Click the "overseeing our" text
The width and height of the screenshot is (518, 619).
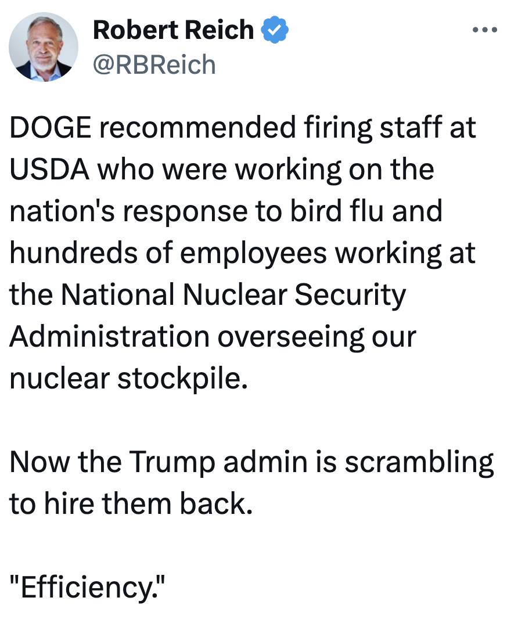316,336
